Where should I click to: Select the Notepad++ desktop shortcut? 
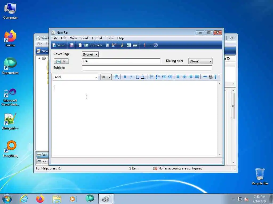pyautogui.click(x=10, y=121)
